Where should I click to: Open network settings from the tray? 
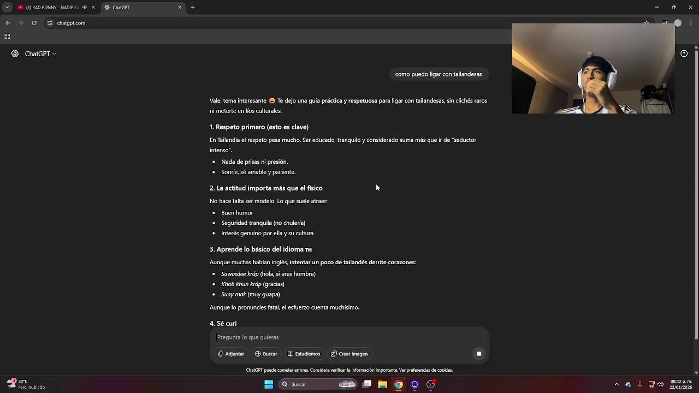point(651,384)
